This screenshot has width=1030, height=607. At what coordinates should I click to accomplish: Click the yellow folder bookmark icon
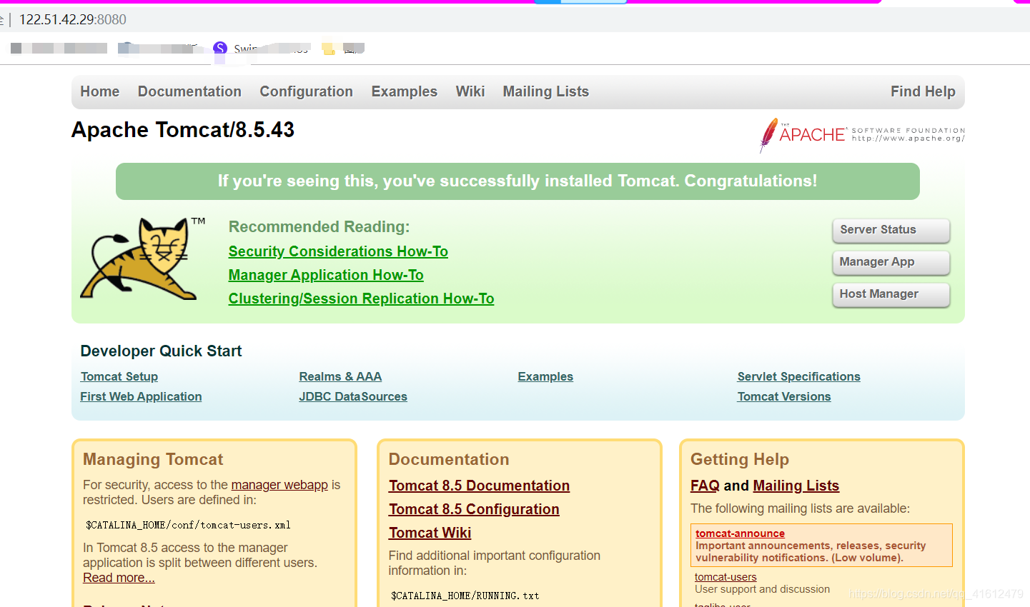[328, 49]
